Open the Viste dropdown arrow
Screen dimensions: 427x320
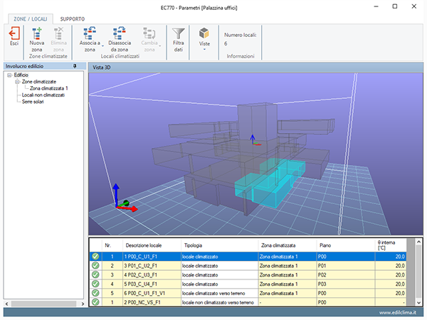[204, 50]
